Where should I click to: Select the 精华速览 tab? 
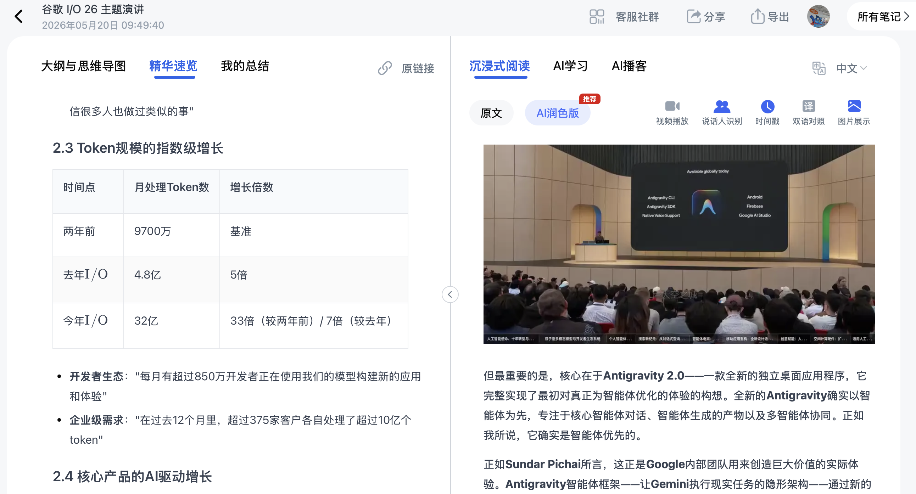tap(173, 66)
